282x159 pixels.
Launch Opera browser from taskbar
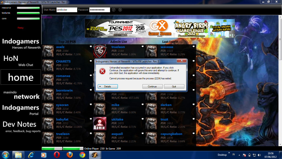(x=57, y=155)
